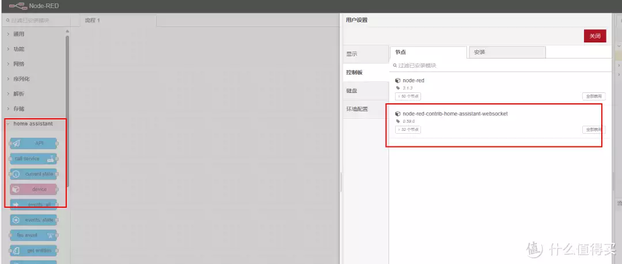Viewport: 622px width, 264px height.
Task: Open the 键盘 settings section
Action: click(x=366, y=91)
